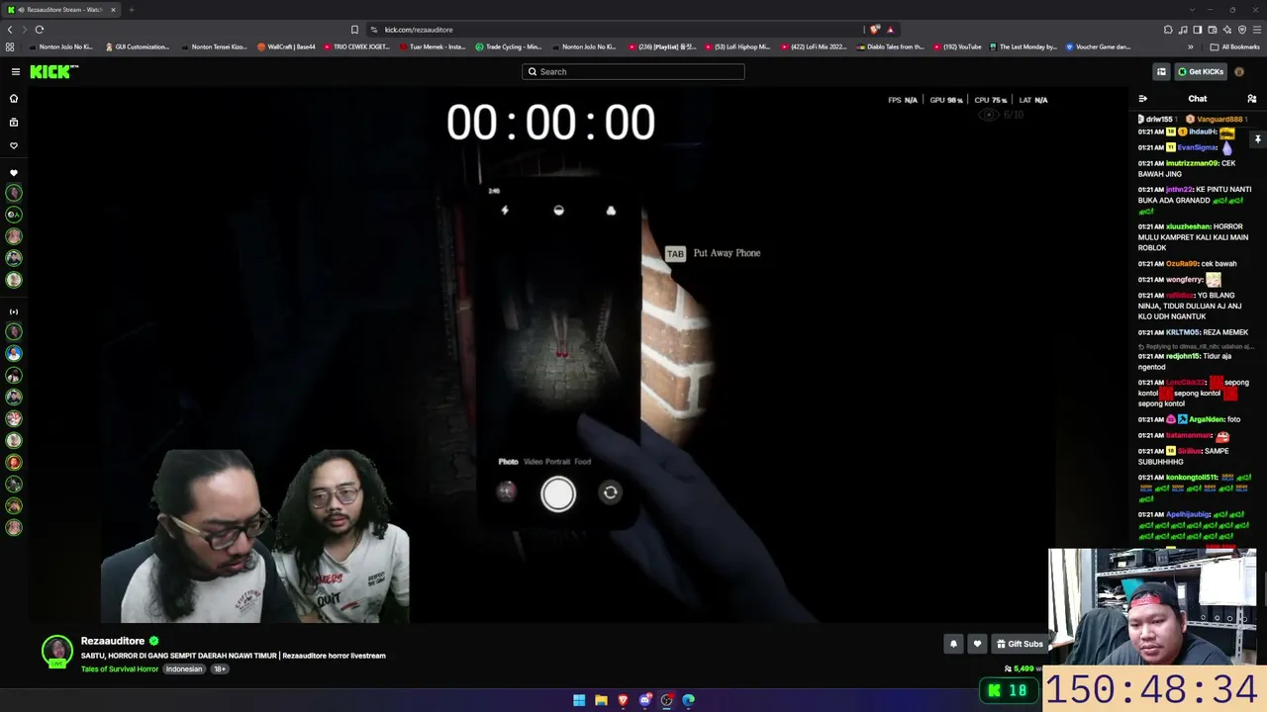Viewport: 1267px width, 712px height.
Task: Open the GUI Customization bookmark
Action: (137, 46)
